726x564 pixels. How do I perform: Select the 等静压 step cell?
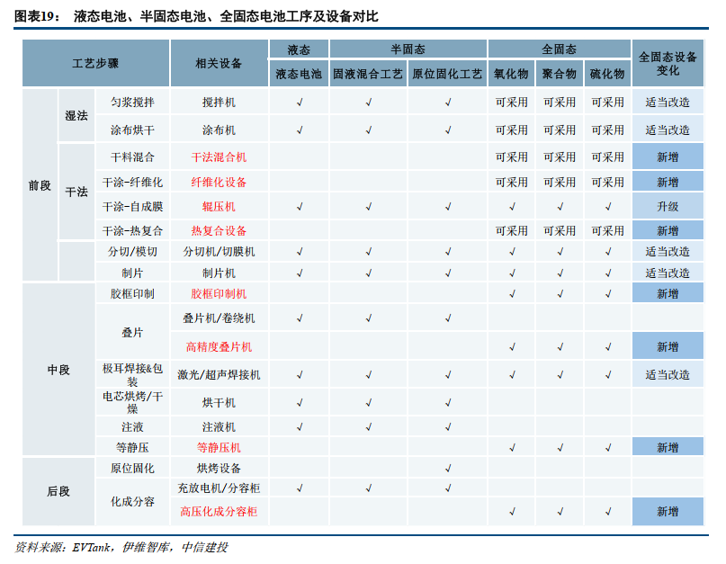pos(132,447)
